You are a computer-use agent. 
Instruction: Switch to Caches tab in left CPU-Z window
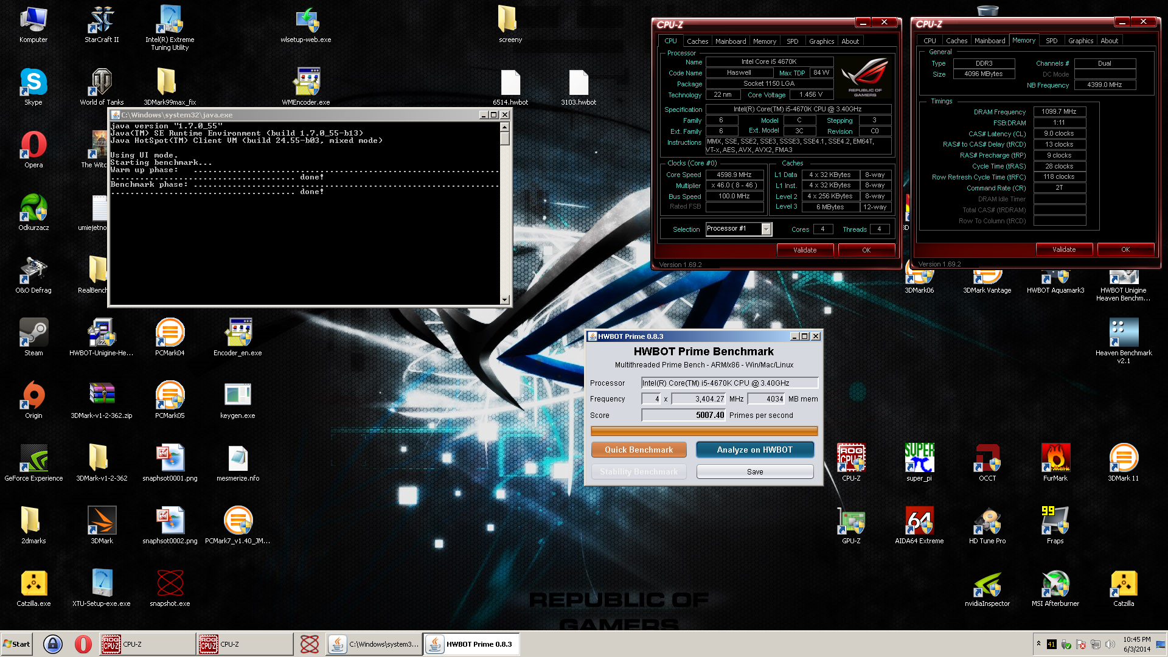(697, 41)
